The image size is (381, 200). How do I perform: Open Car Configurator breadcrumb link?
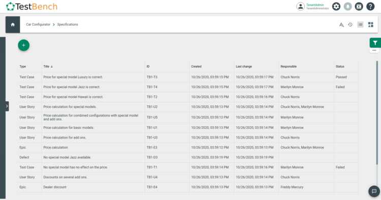coord(38,24)
